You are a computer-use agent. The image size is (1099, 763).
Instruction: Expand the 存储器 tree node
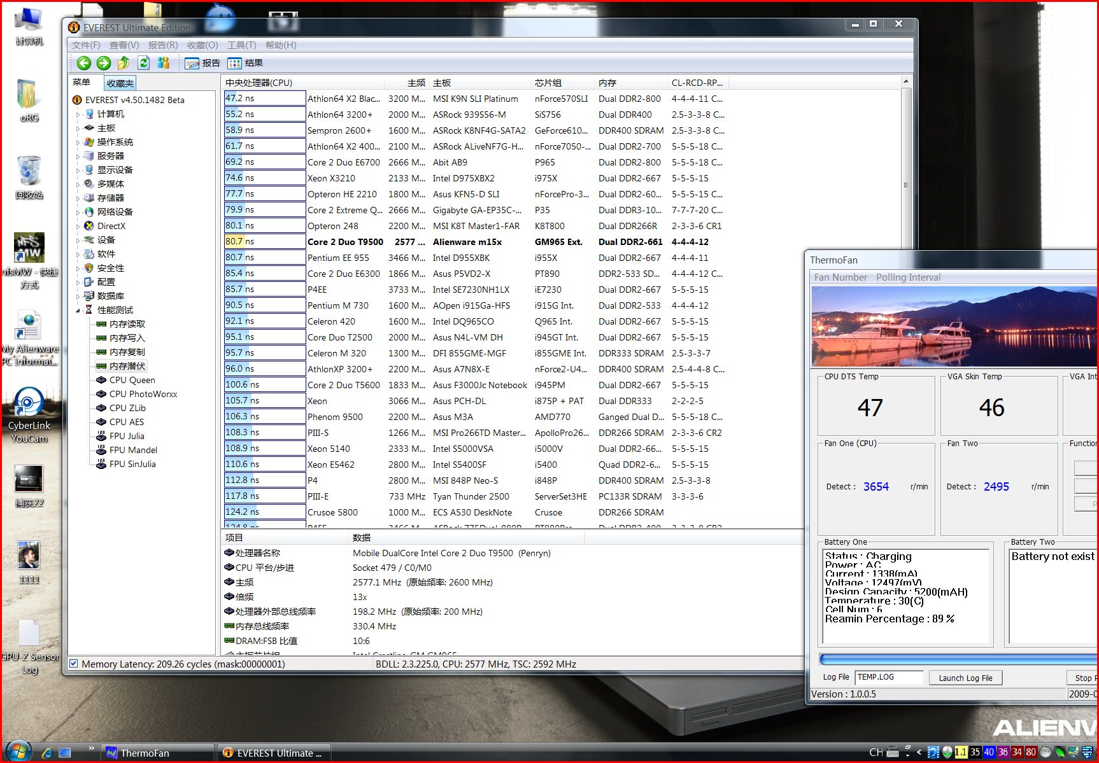pyautogui.click(x=78, y=199)
